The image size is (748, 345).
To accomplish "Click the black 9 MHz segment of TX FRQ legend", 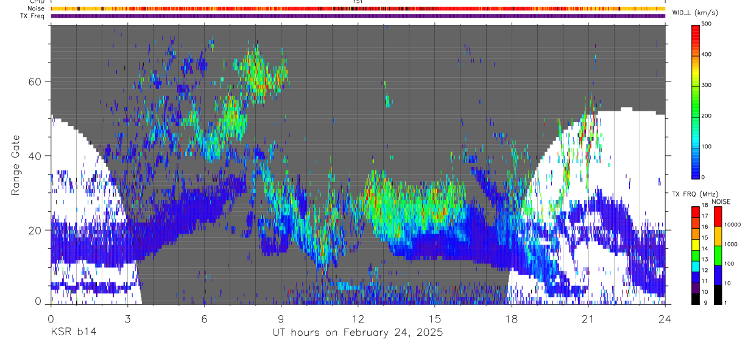I will [696, 298].
